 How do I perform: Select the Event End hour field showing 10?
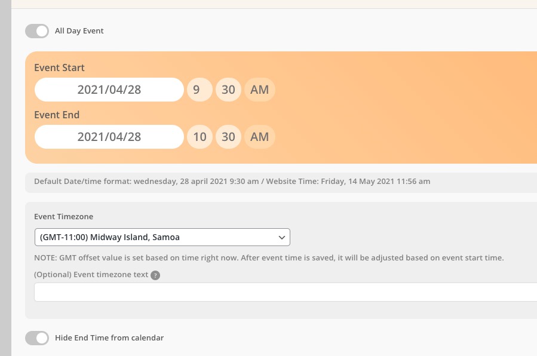coord(200,137)
